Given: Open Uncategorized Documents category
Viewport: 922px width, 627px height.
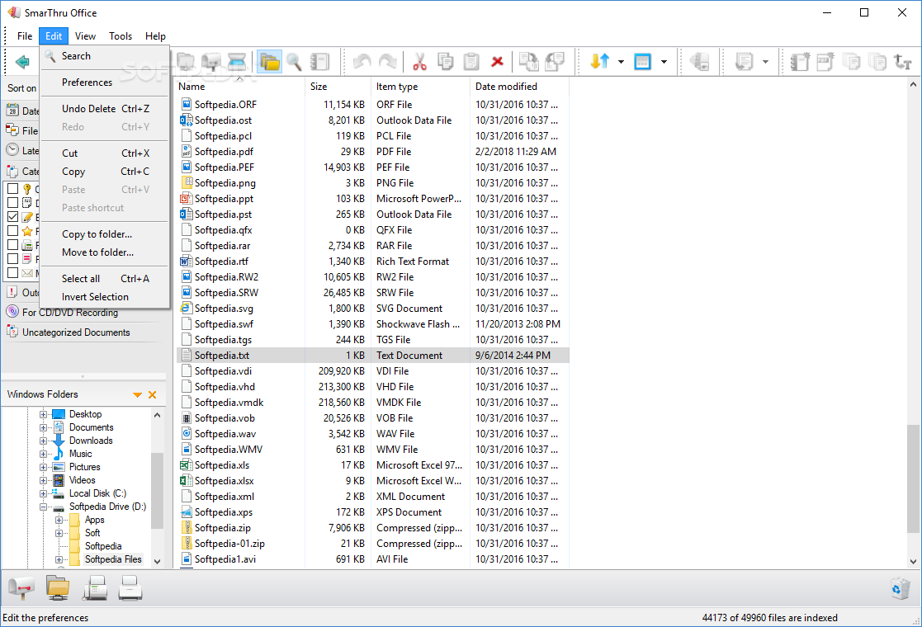Looking at the screenshot, I should point(76,332).
